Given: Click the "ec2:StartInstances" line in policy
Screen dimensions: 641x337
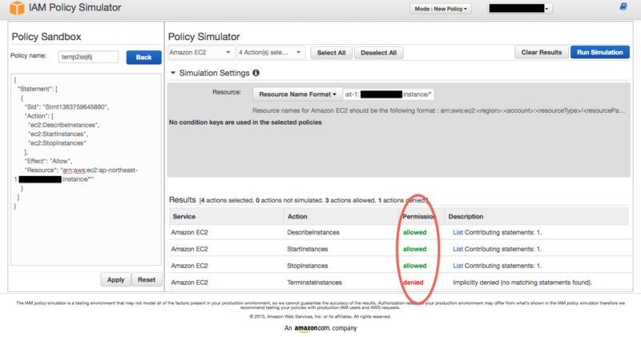Looking at the screenshot, I should 58,134.
